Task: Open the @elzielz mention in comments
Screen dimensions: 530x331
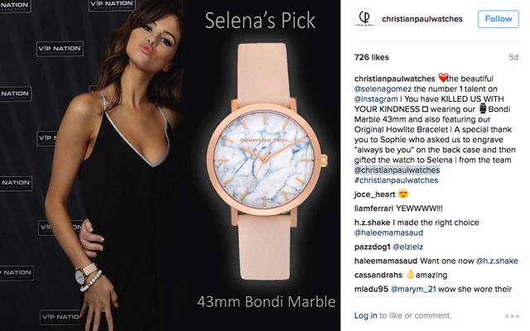Action: [x=407, y=247]
